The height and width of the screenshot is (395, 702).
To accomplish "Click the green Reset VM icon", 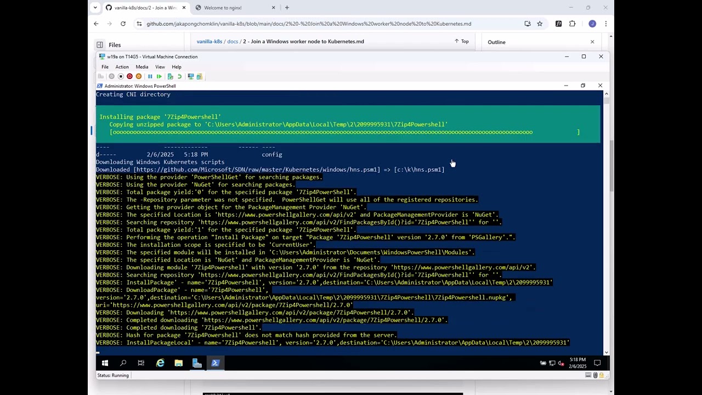I will pyautogui.click(x=159, y=76).
